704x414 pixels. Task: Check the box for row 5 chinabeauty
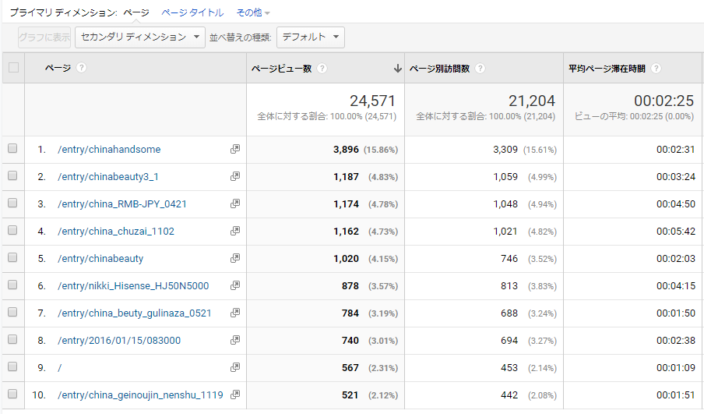point(12,257)
